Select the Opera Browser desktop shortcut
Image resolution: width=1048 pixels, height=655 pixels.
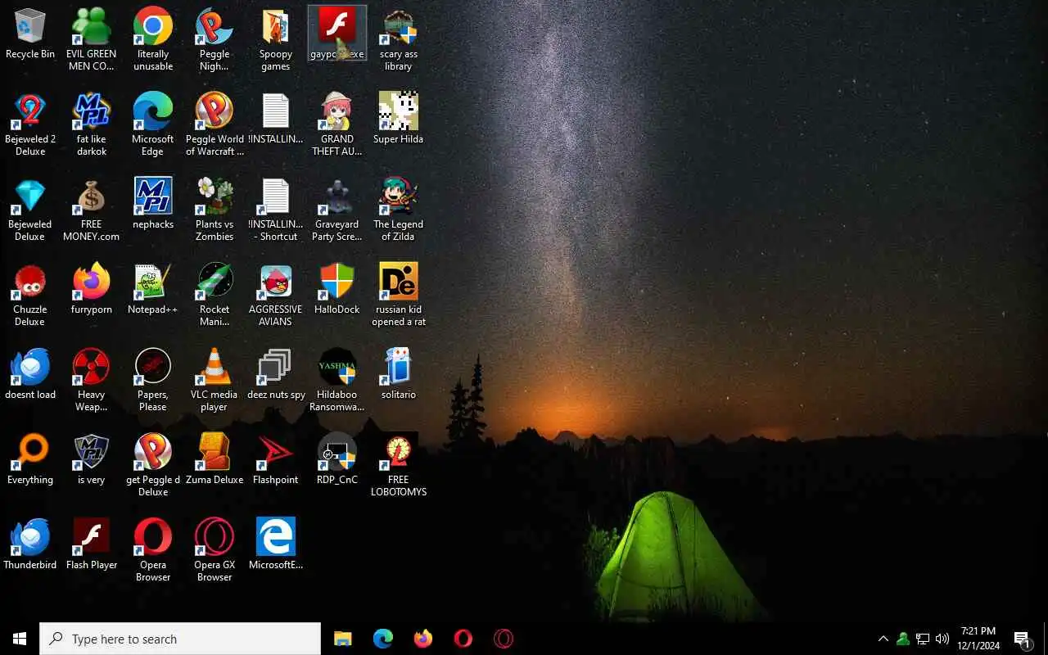pos(153,550)
